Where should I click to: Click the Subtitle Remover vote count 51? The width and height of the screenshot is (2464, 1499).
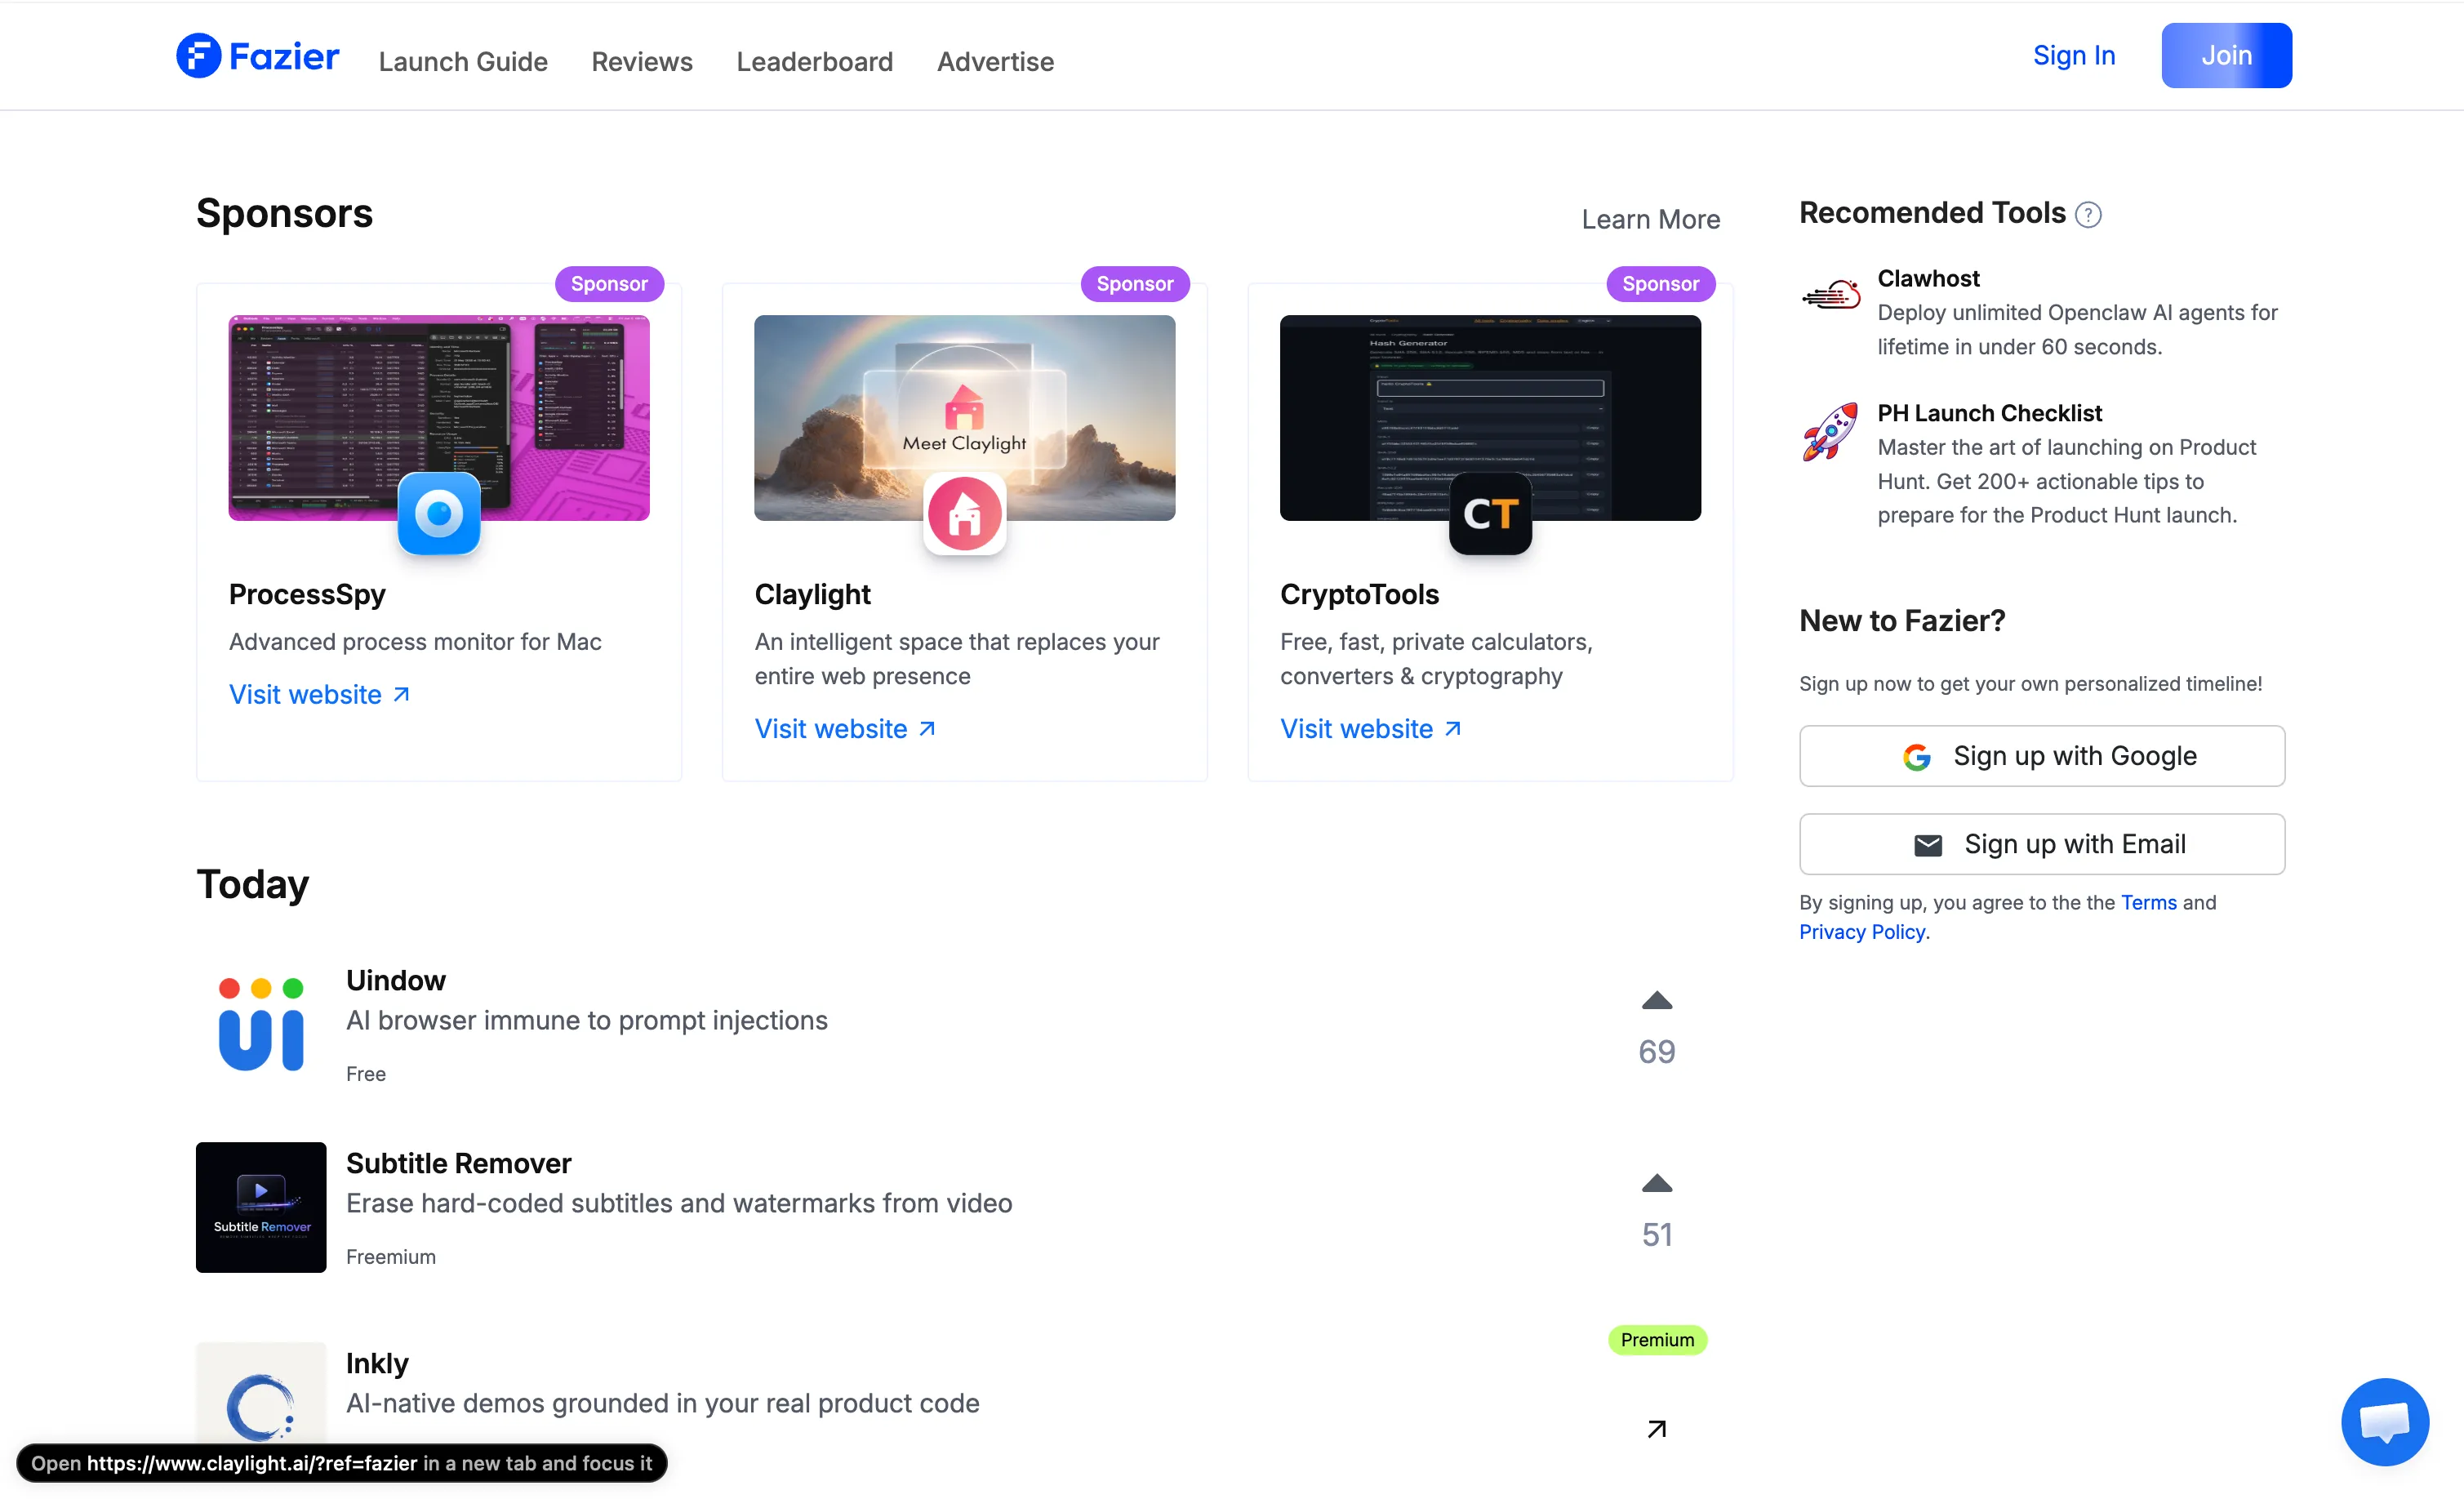tap(1657, 1234)
